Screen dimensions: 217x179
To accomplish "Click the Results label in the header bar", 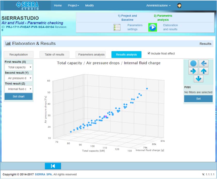I will pos(205,44).
